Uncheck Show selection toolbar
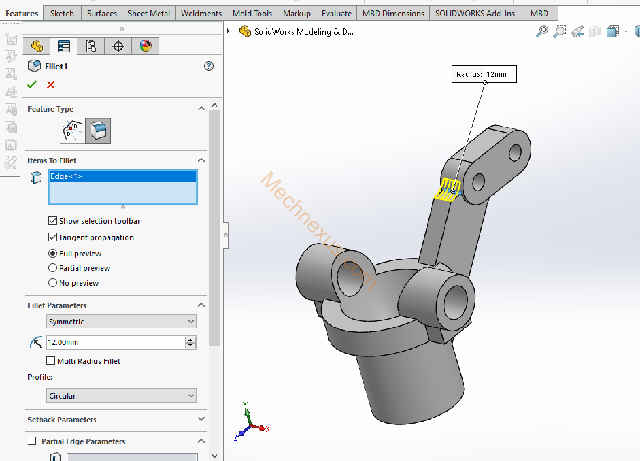640x461 pixels. pos(53,221)
